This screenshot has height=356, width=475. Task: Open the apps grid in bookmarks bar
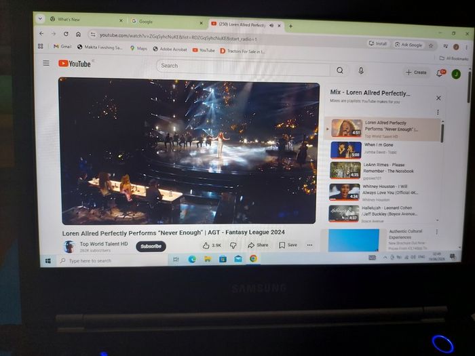pyautogui.click(x=41, y=46)
